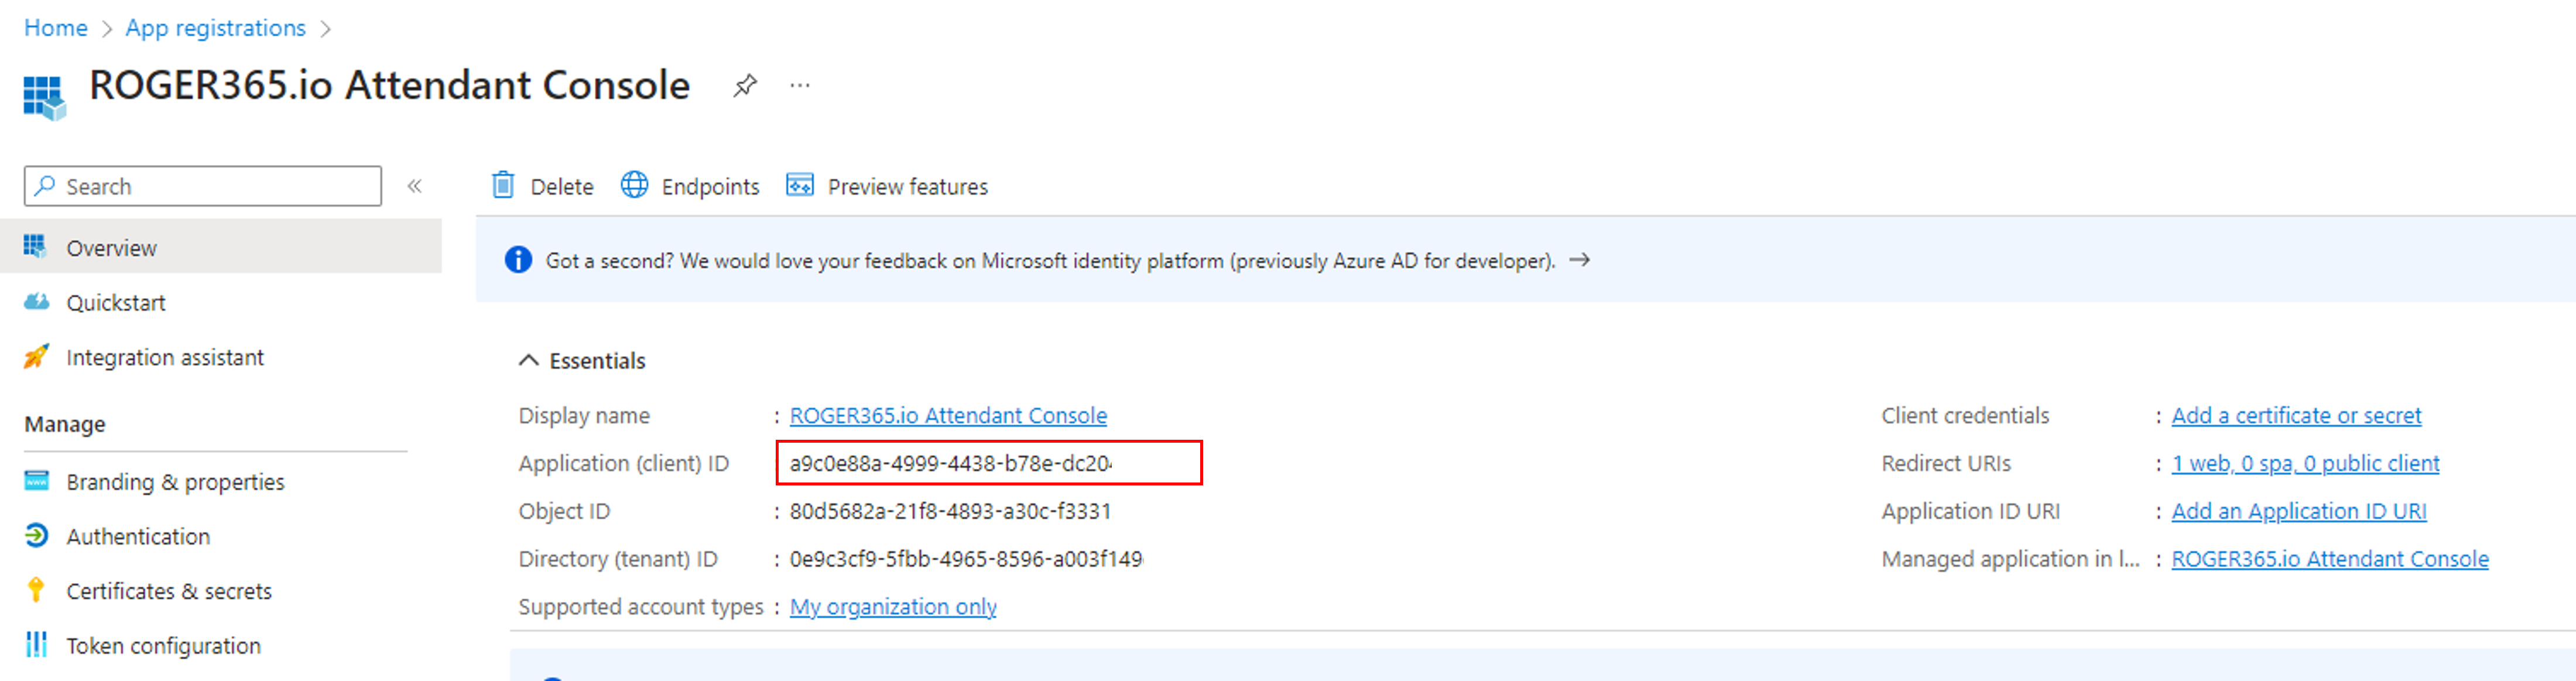The image size is (2576, 681).
Task: Pin the ROGER365.io Attendant Console page
Action: pos(744,86)
